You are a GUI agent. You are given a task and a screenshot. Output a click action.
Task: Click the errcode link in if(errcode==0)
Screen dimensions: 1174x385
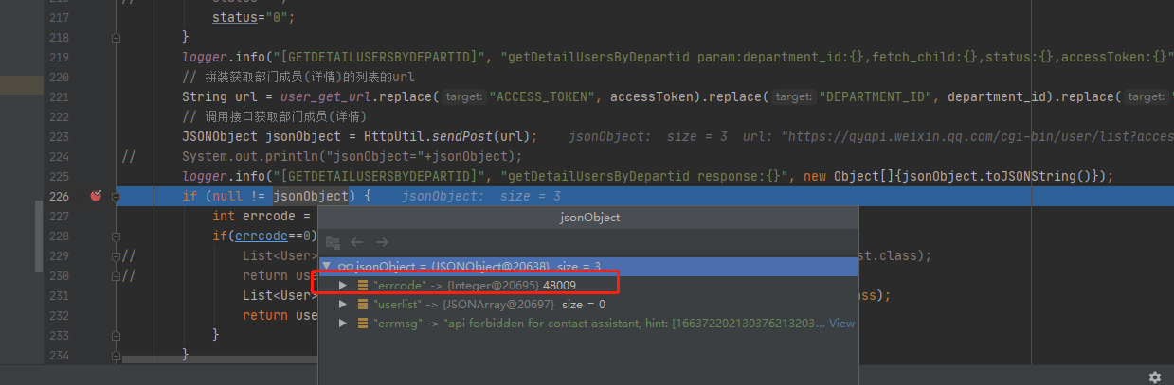(x=261, y=236)
